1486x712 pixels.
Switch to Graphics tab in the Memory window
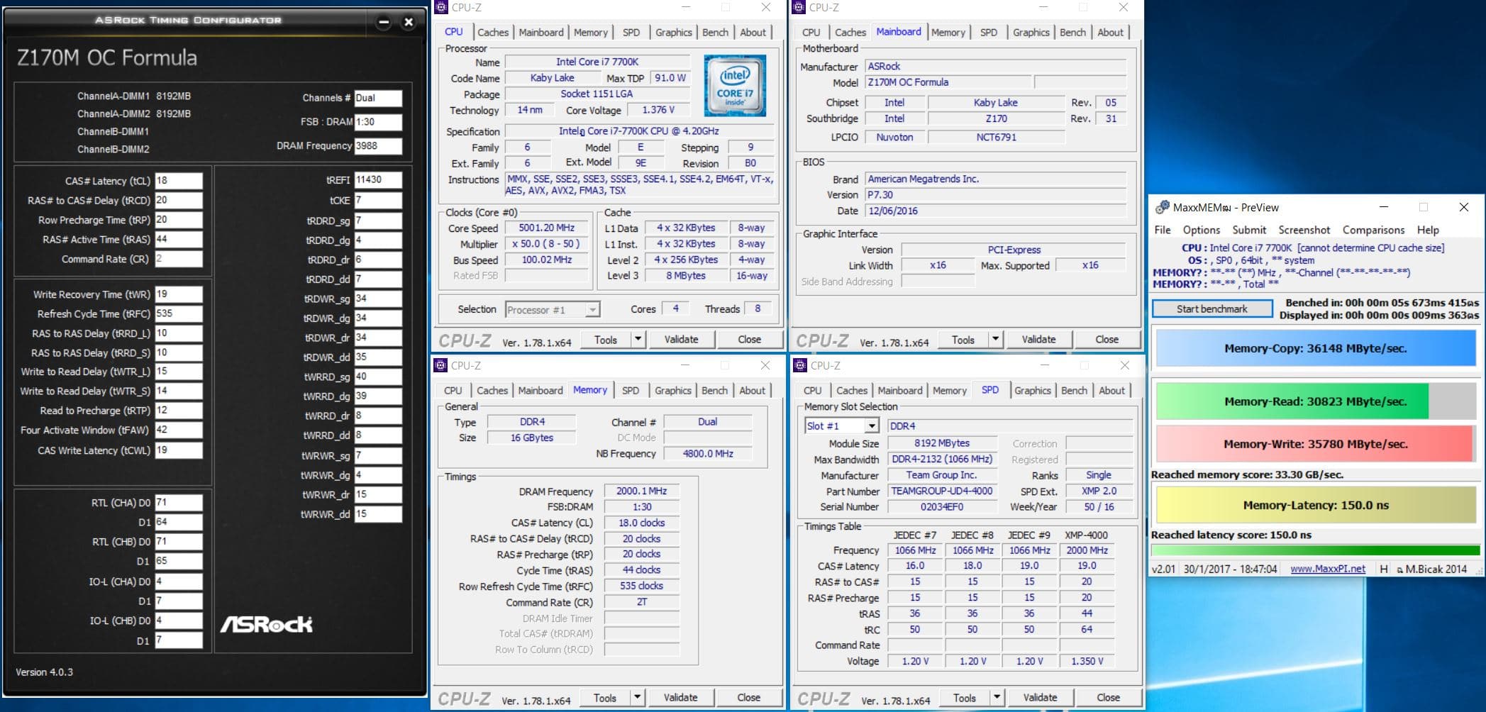(673, 391)
